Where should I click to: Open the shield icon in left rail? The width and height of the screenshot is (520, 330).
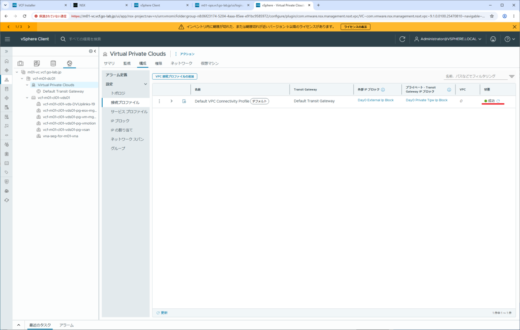pyautogui.click(x=6, y=181)
